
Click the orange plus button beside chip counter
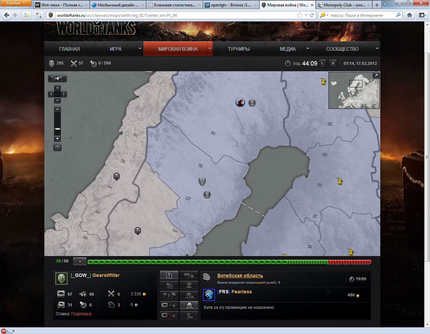click(x=80, y=261)
